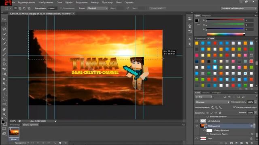Viewport: 259px width, 145px height.
Task: Select the Zoom tool
Action: (x=4, y=114)
